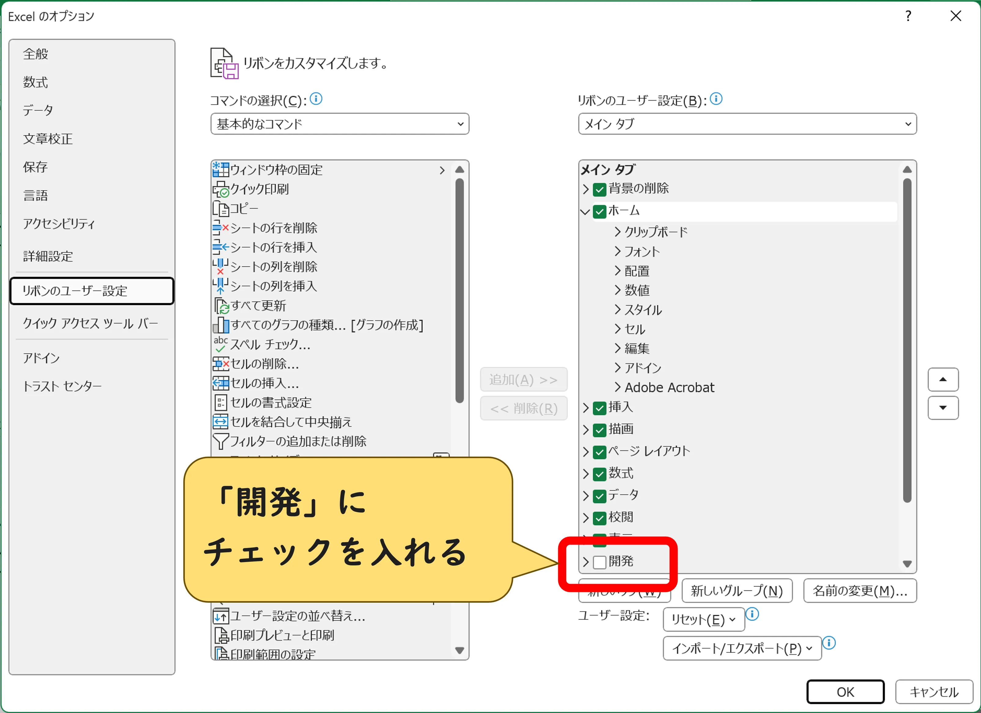Image resolution: width=981 pixels, height=713 pixels.
Task: Click the セルの書式設定 icon
Action: coord(221,403)
